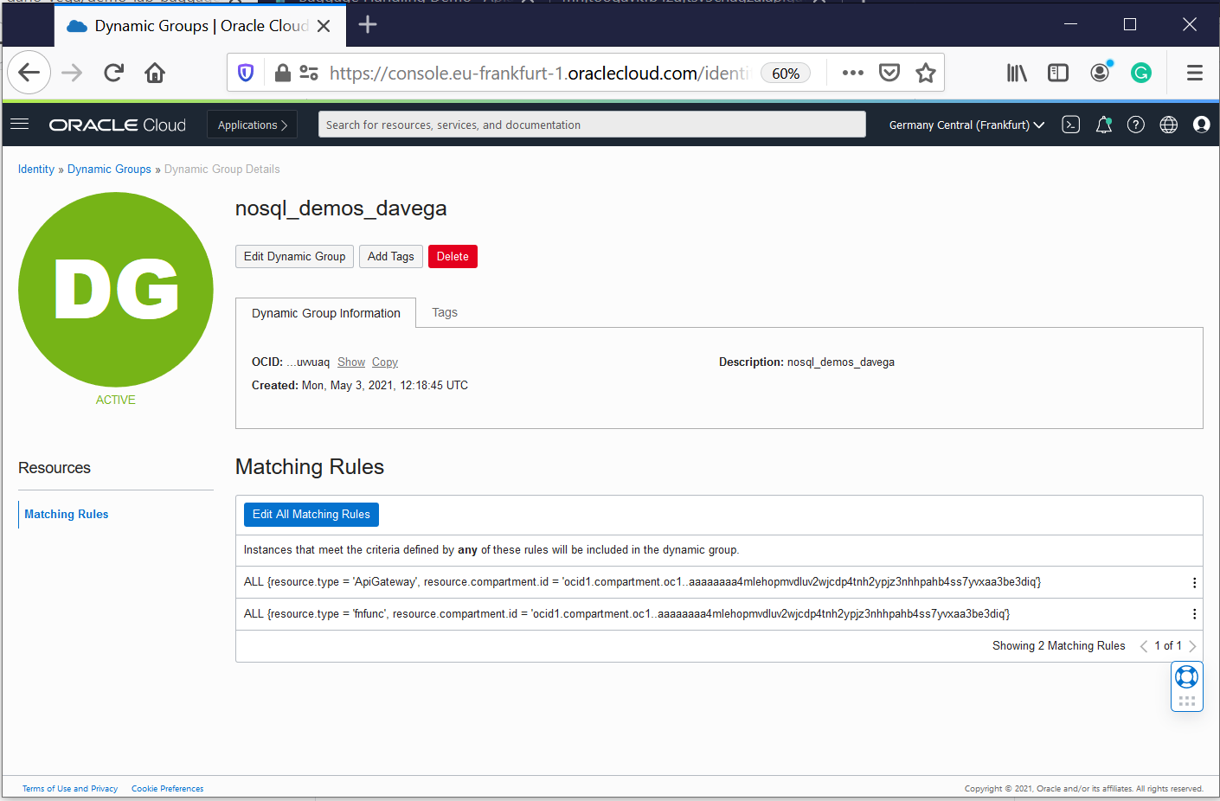Click the DG dynamic group avatar
The image size is (1220, 801).
click(116, 290)
